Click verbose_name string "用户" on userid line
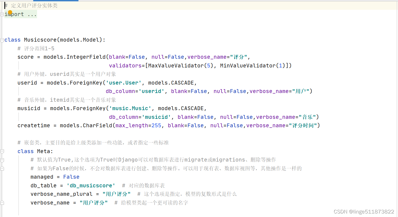 [x=301, y=91]
